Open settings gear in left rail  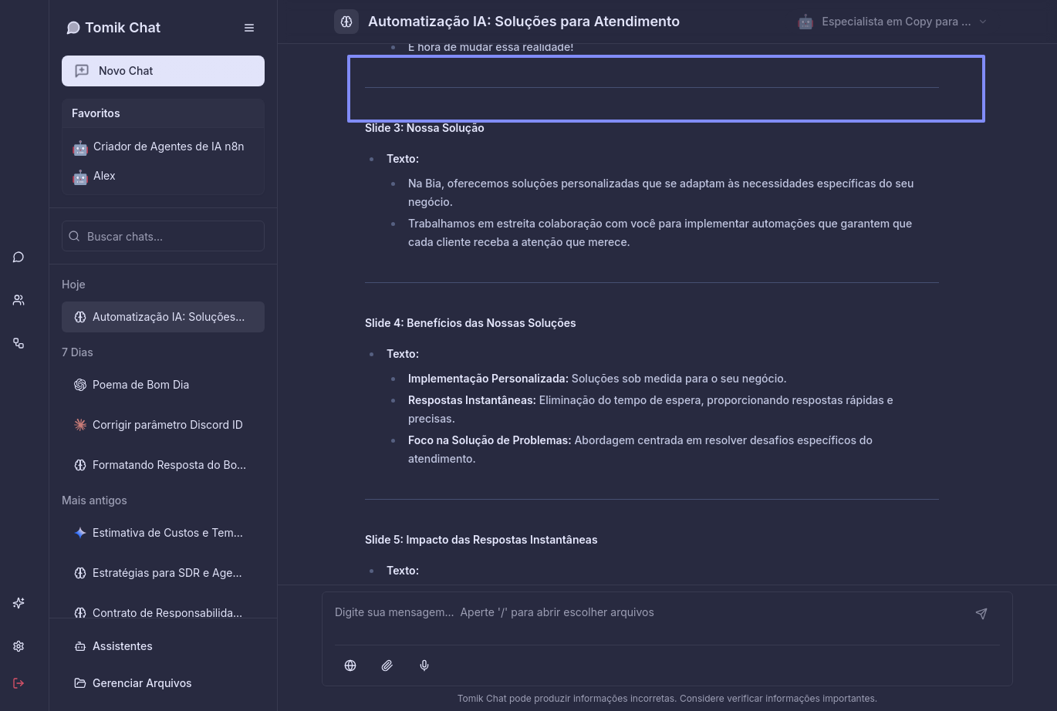pos(19,646)
